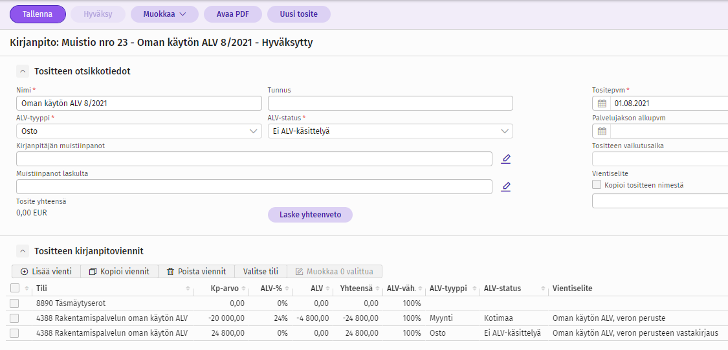This screenshot has width=728, height=350.
Task: Click Valitse tili in the entries toolbar
Action: click(x=261, y=272)
